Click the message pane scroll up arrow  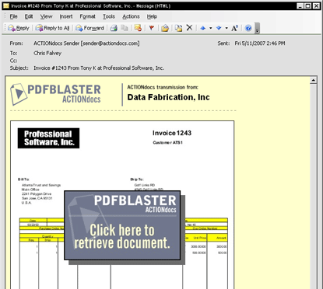[314, 80]
